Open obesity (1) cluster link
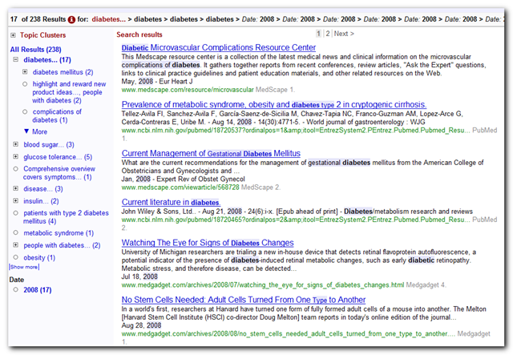 coord(39,258)
